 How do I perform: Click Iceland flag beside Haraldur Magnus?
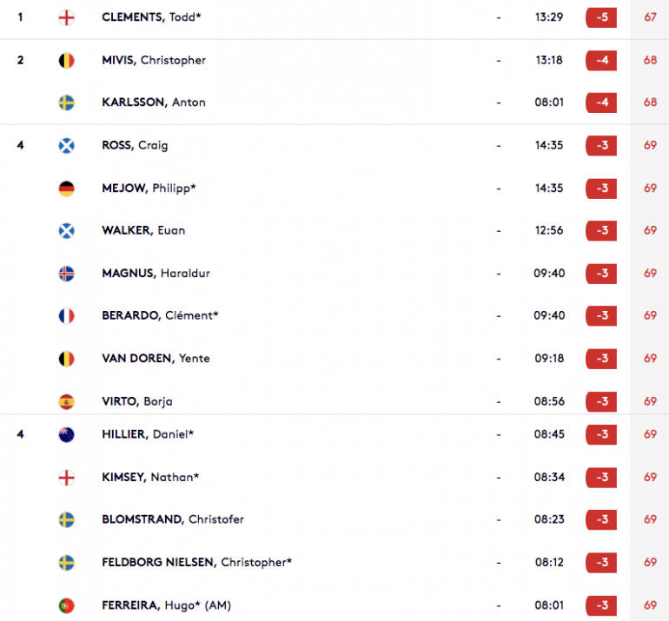pos(66,274)
